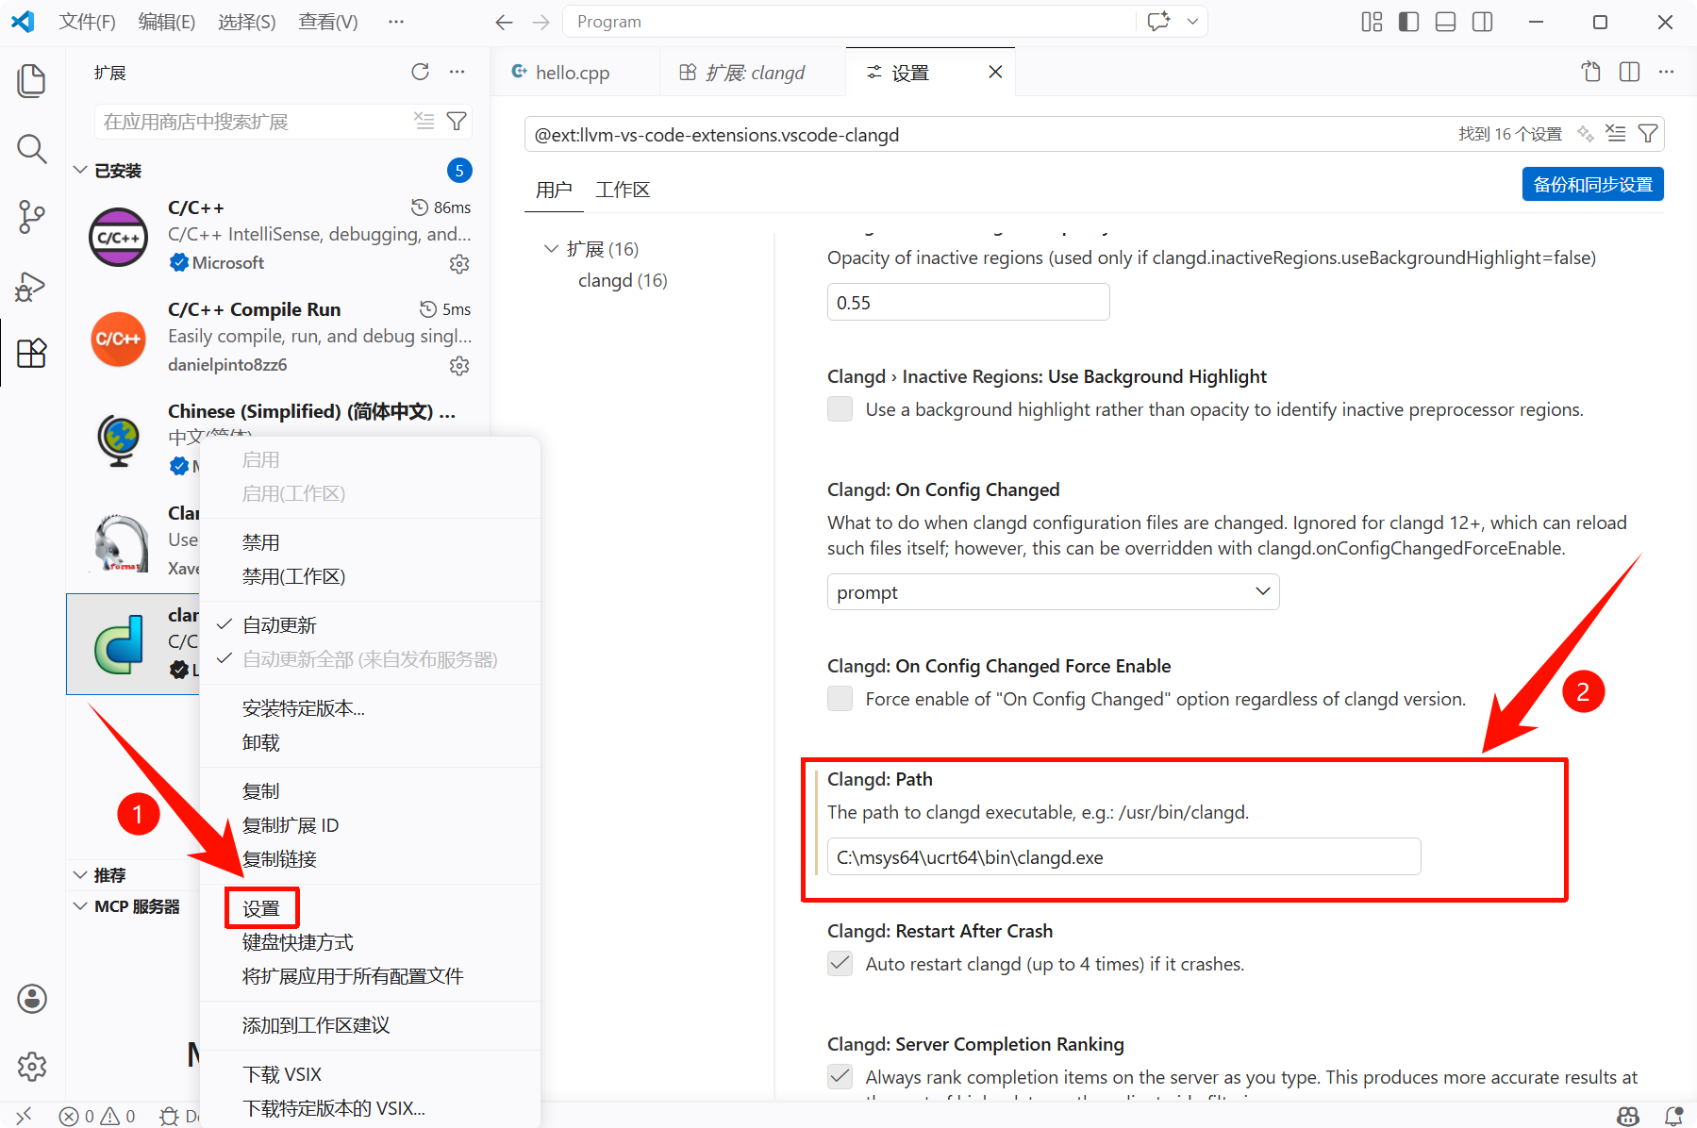Open extensions view more actions menu
The width and height of the screenshot is (1697, 1128).
(458, 73)
